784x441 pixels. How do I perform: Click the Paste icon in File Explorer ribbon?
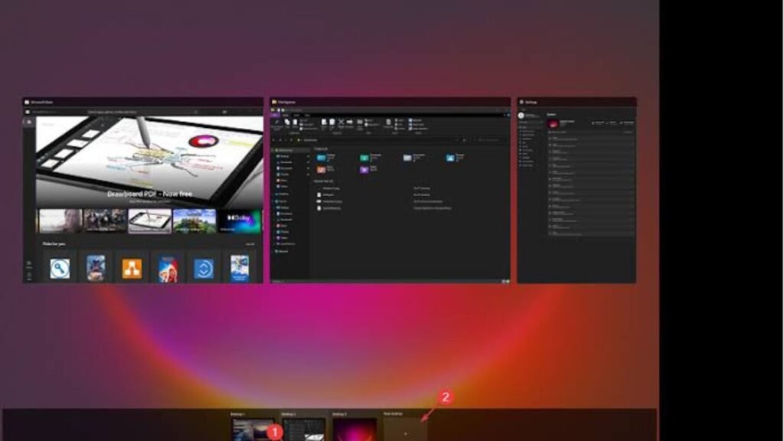[295, 122]
